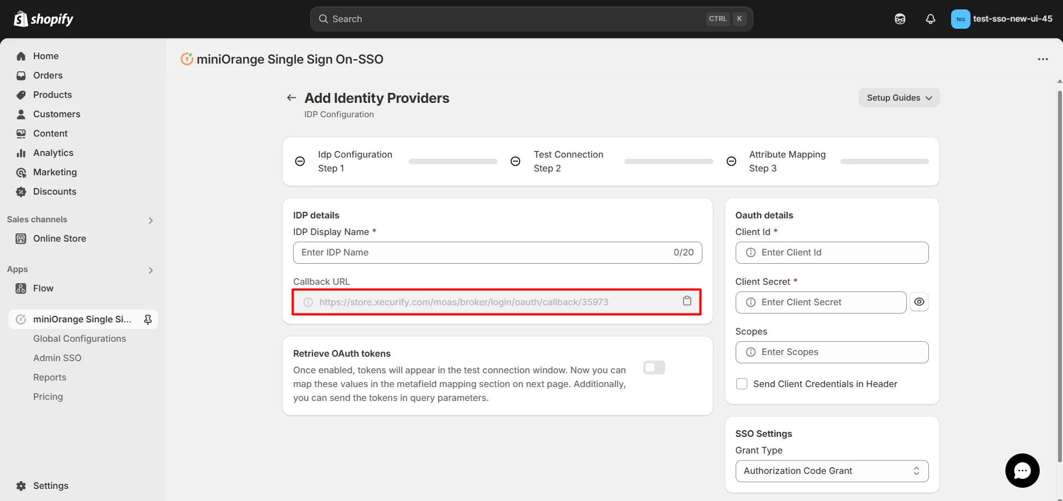Click the miniOrange logo in page header
Viewport: 1063px width, 501px height.
tap(187, 59)
